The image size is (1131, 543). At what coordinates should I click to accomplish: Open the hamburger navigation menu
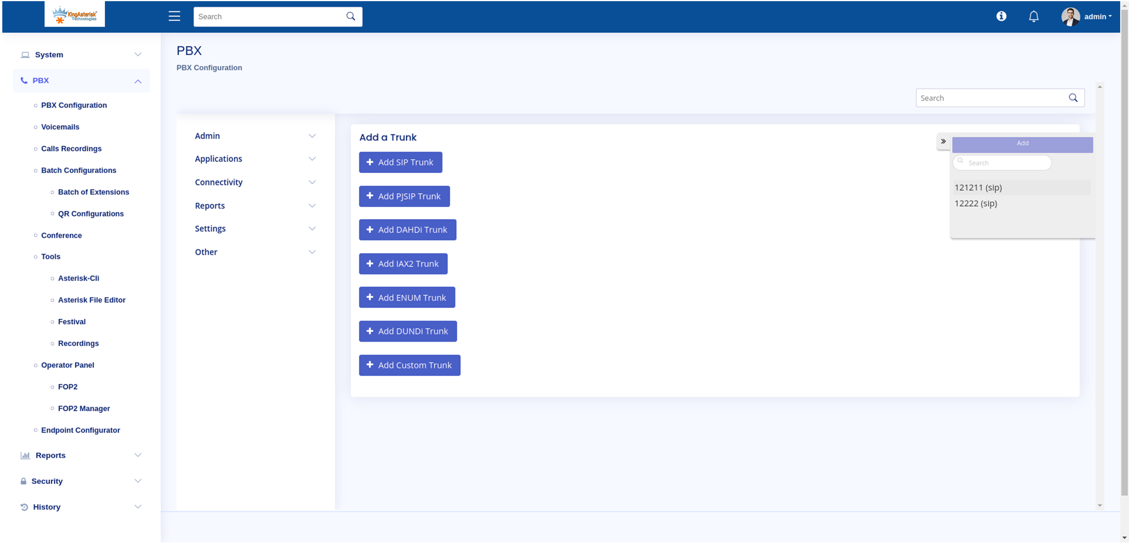(174, 16)
